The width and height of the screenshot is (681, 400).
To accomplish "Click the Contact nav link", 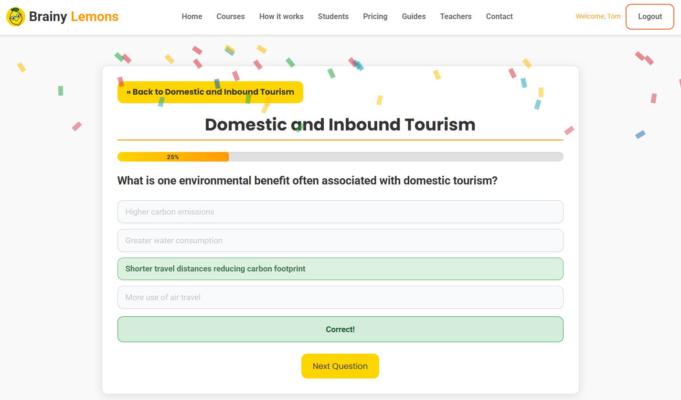I will [500, 16].
